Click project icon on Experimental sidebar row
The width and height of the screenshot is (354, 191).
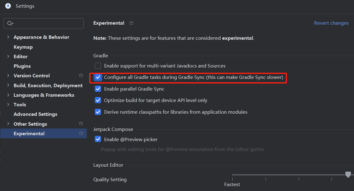81,133
